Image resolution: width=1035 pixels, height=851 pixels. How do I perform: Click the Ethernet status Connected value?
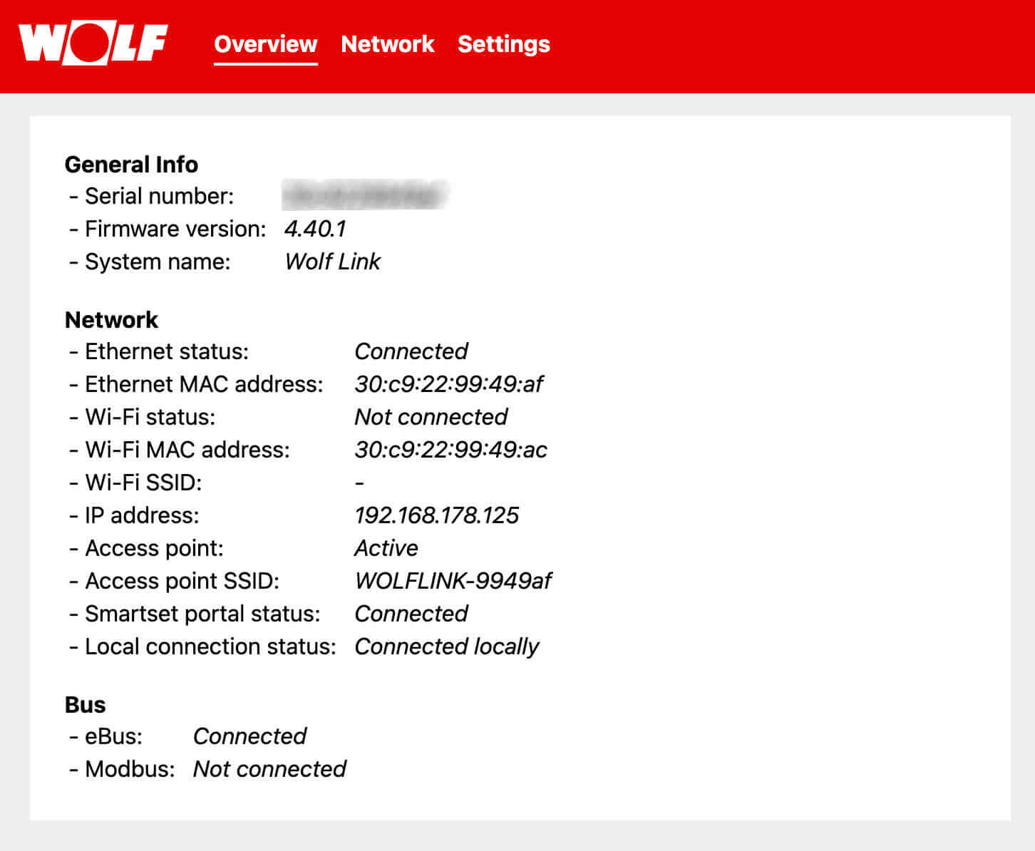[x=411, y=351]
